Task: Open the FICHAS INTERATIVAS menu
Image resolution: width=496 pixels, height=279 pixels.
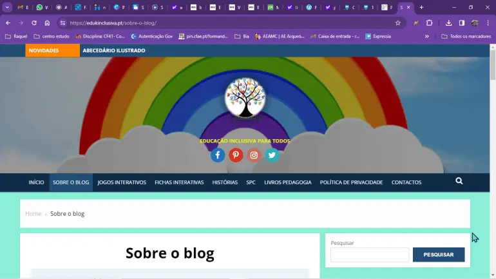Action: [179, 182]
